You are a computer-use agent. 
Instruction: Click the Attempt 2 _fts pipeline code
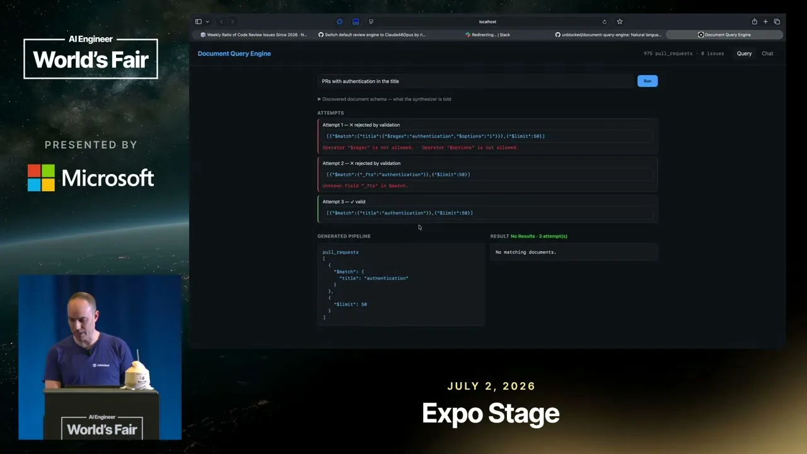tap(398, 175)
